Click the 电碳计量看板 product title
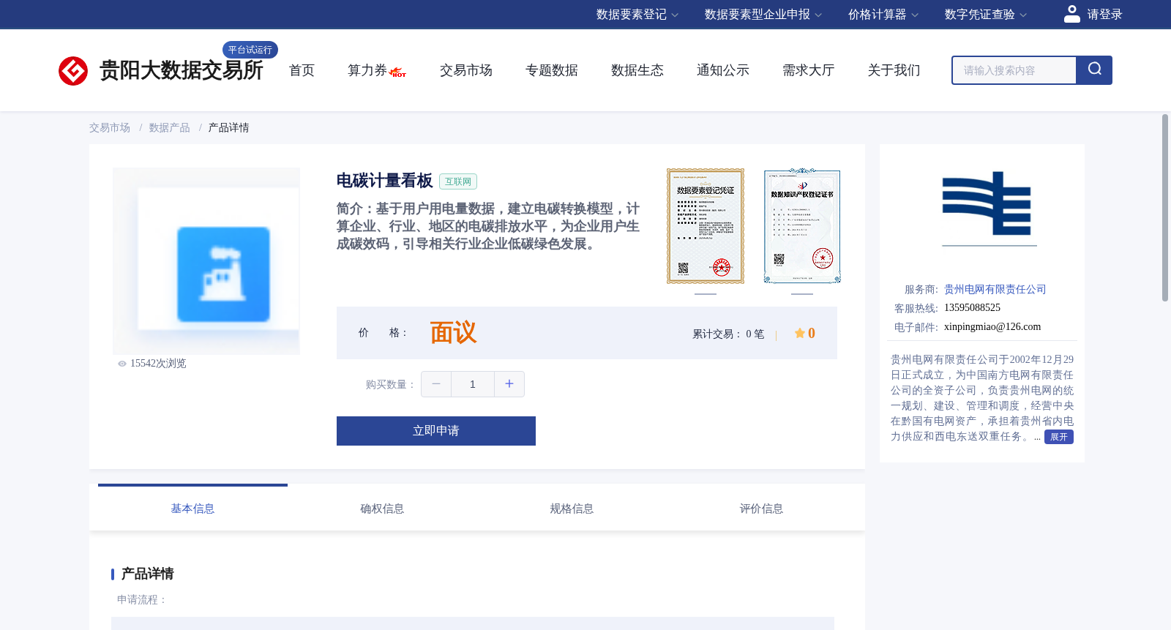The height and width of the screenshot is (630, 1171). coord(385,181)
